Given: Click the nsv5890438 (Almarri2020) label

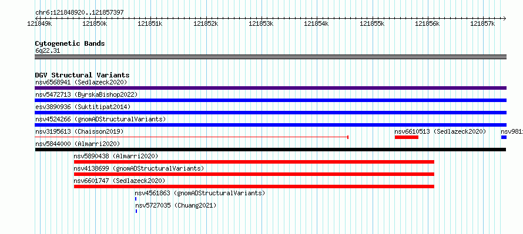Looking at the screenshot, I should [x=116, y=156].
